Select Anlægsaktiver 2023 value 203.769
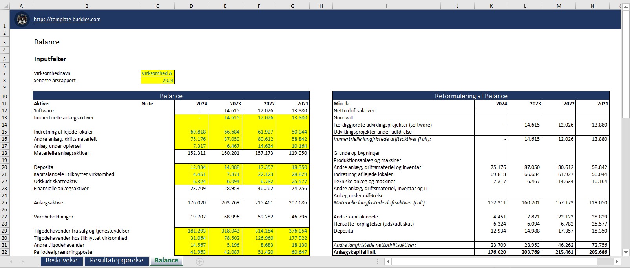 [x=225, y=203]
